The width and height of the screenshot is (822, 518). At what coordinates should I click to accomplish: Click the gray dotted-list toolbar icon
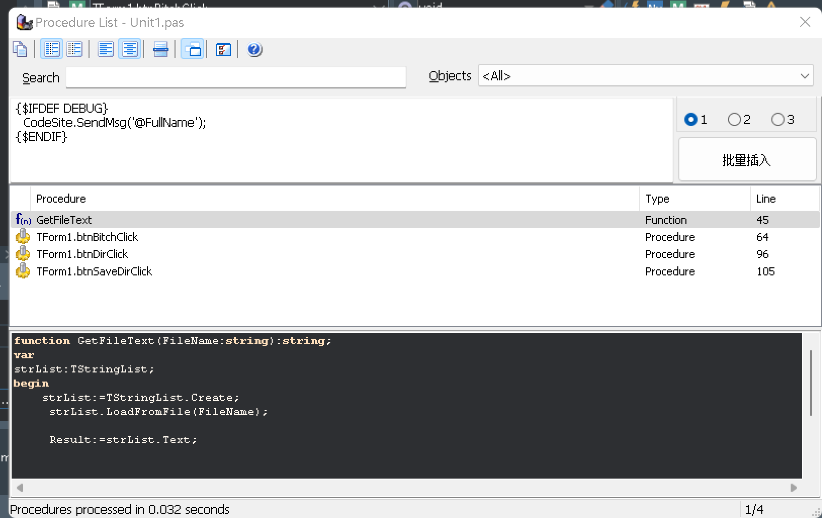(75, 50)
